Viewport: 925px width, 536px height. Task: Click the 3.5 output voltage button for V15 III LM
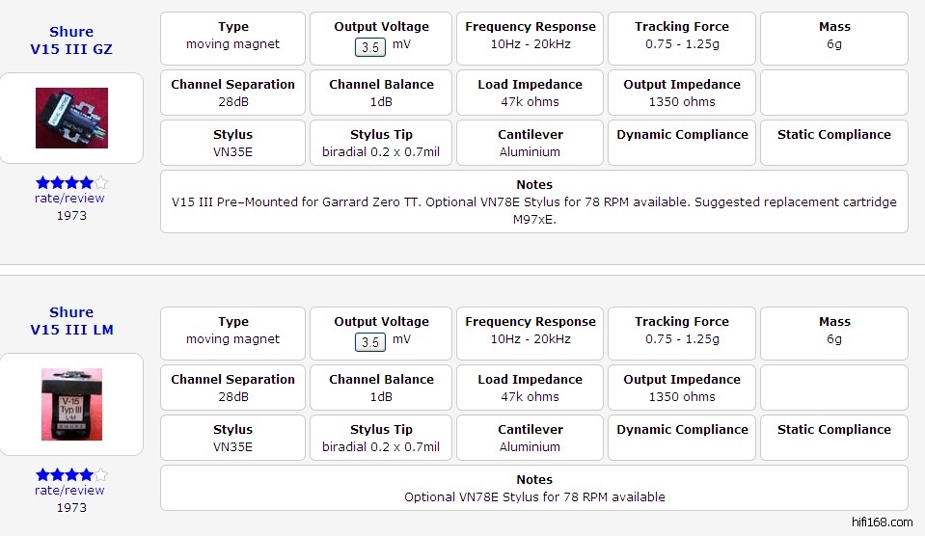pyautogui.click(x=369, y=342)
